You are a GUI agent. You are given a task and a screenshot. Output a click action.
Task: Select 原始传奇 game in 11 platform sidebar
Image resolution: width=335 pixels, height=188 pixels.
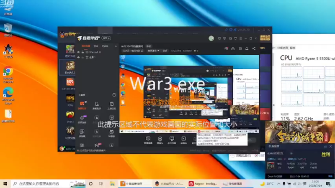(70, 51)
